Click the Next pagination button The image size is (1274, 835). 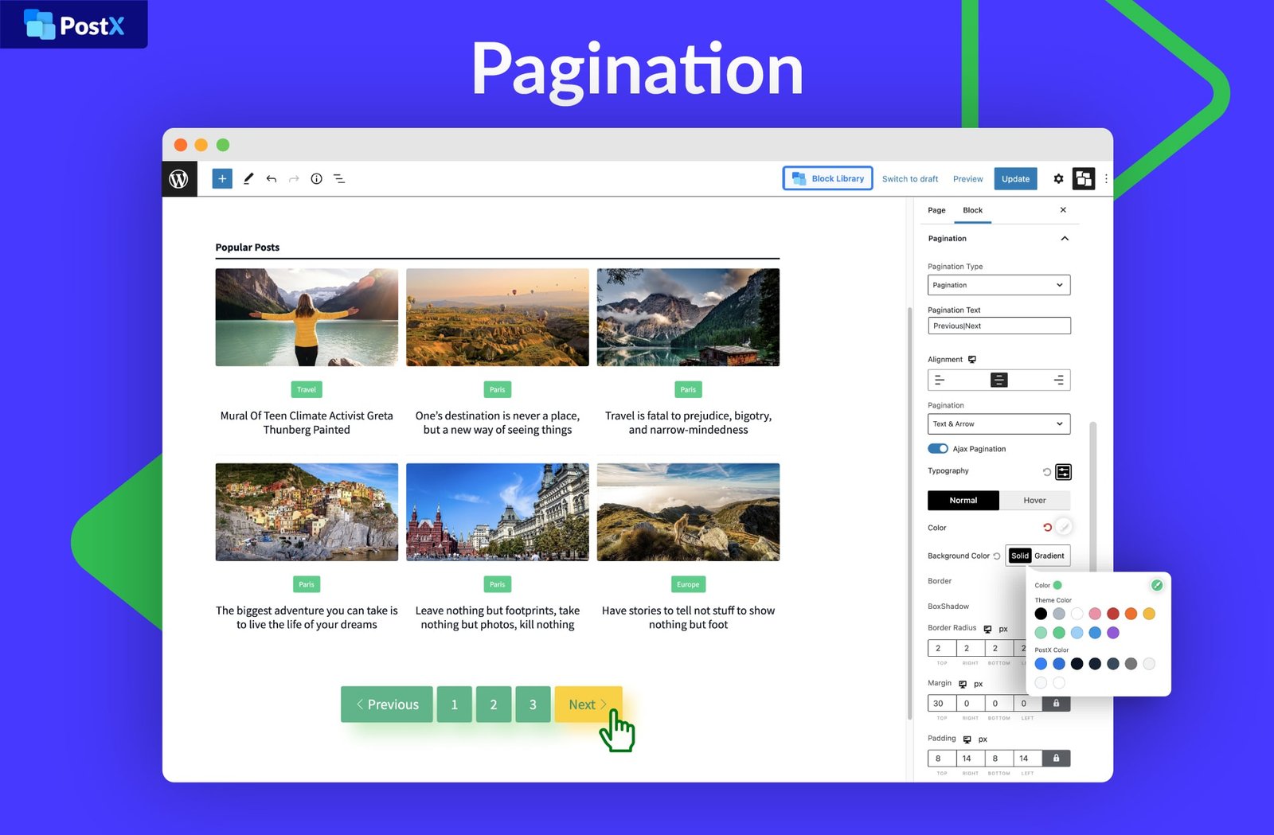pos(588,704)
